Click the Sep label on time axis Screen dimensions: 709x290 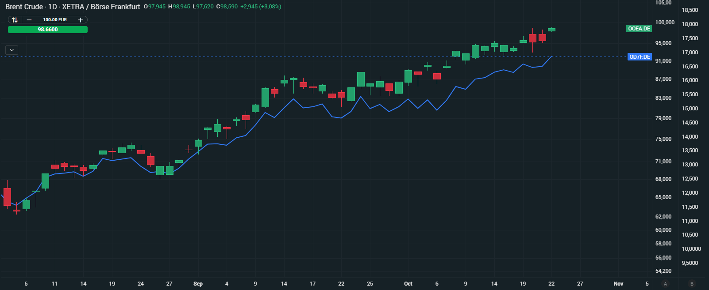198,284
